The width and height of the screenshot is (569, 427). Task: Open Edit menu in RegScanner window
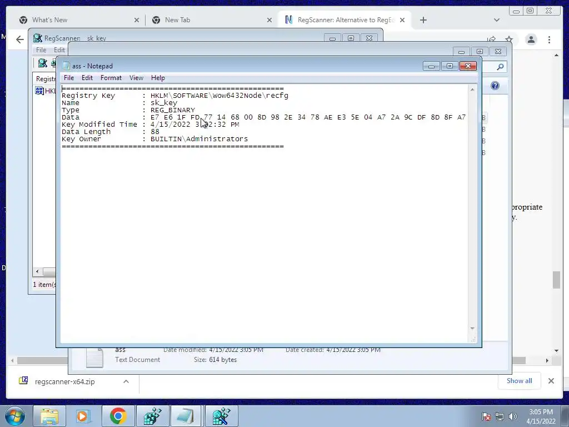click(59, 49)
